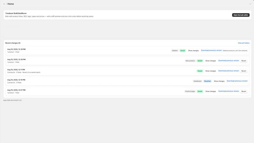Image resolution: width=254 pixels, height=143 pixels.
Task: Click the 'Aug 19, 2026, 12:07 PM' timestamp
Action: point(17,90)
